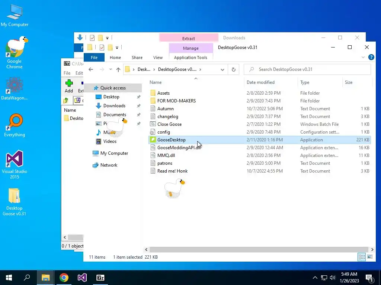
Task: Open the recent locations dropdown arrow
Action: point(111,69)
